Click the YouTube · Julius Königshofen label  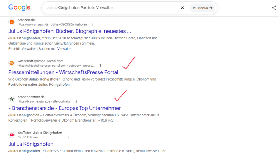pyautogui.click(x=40, y=133)
